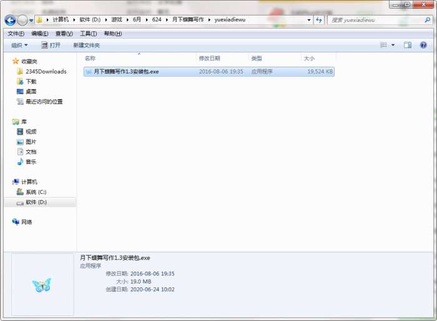This screenshot has width=437, height=321.
Task: Click the exe file's icon in the list
Action: click(x=89, y=72)
